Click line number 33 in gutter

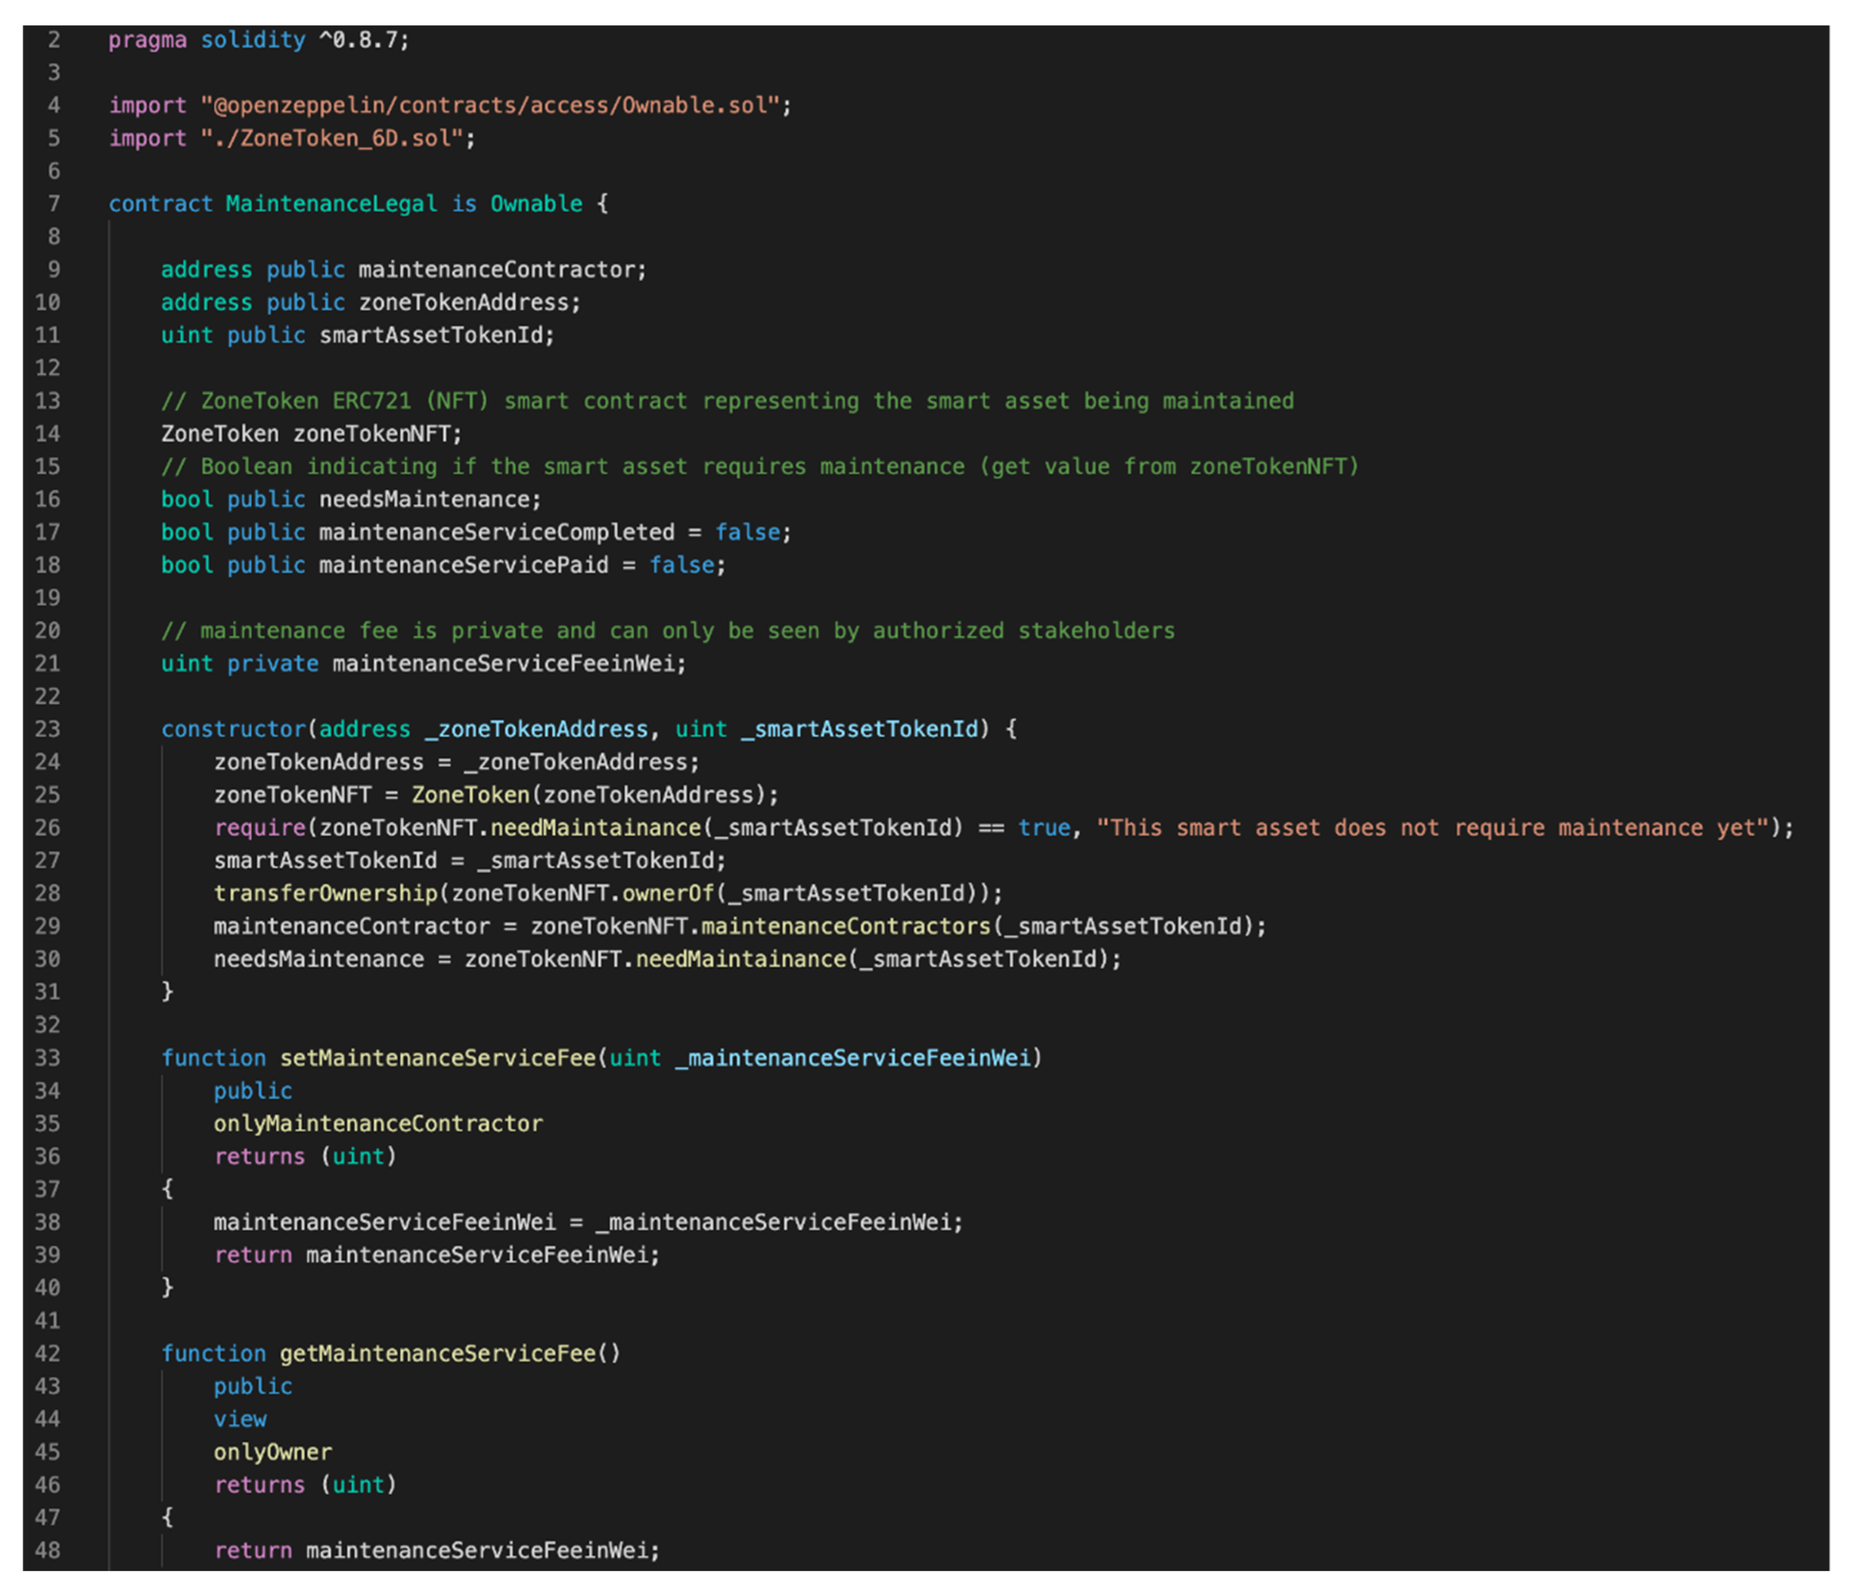click(x=47, y=1058)
